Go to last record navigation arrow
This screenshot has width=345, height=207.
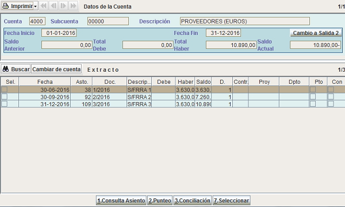pyautogui.click(x=73, y=6)
